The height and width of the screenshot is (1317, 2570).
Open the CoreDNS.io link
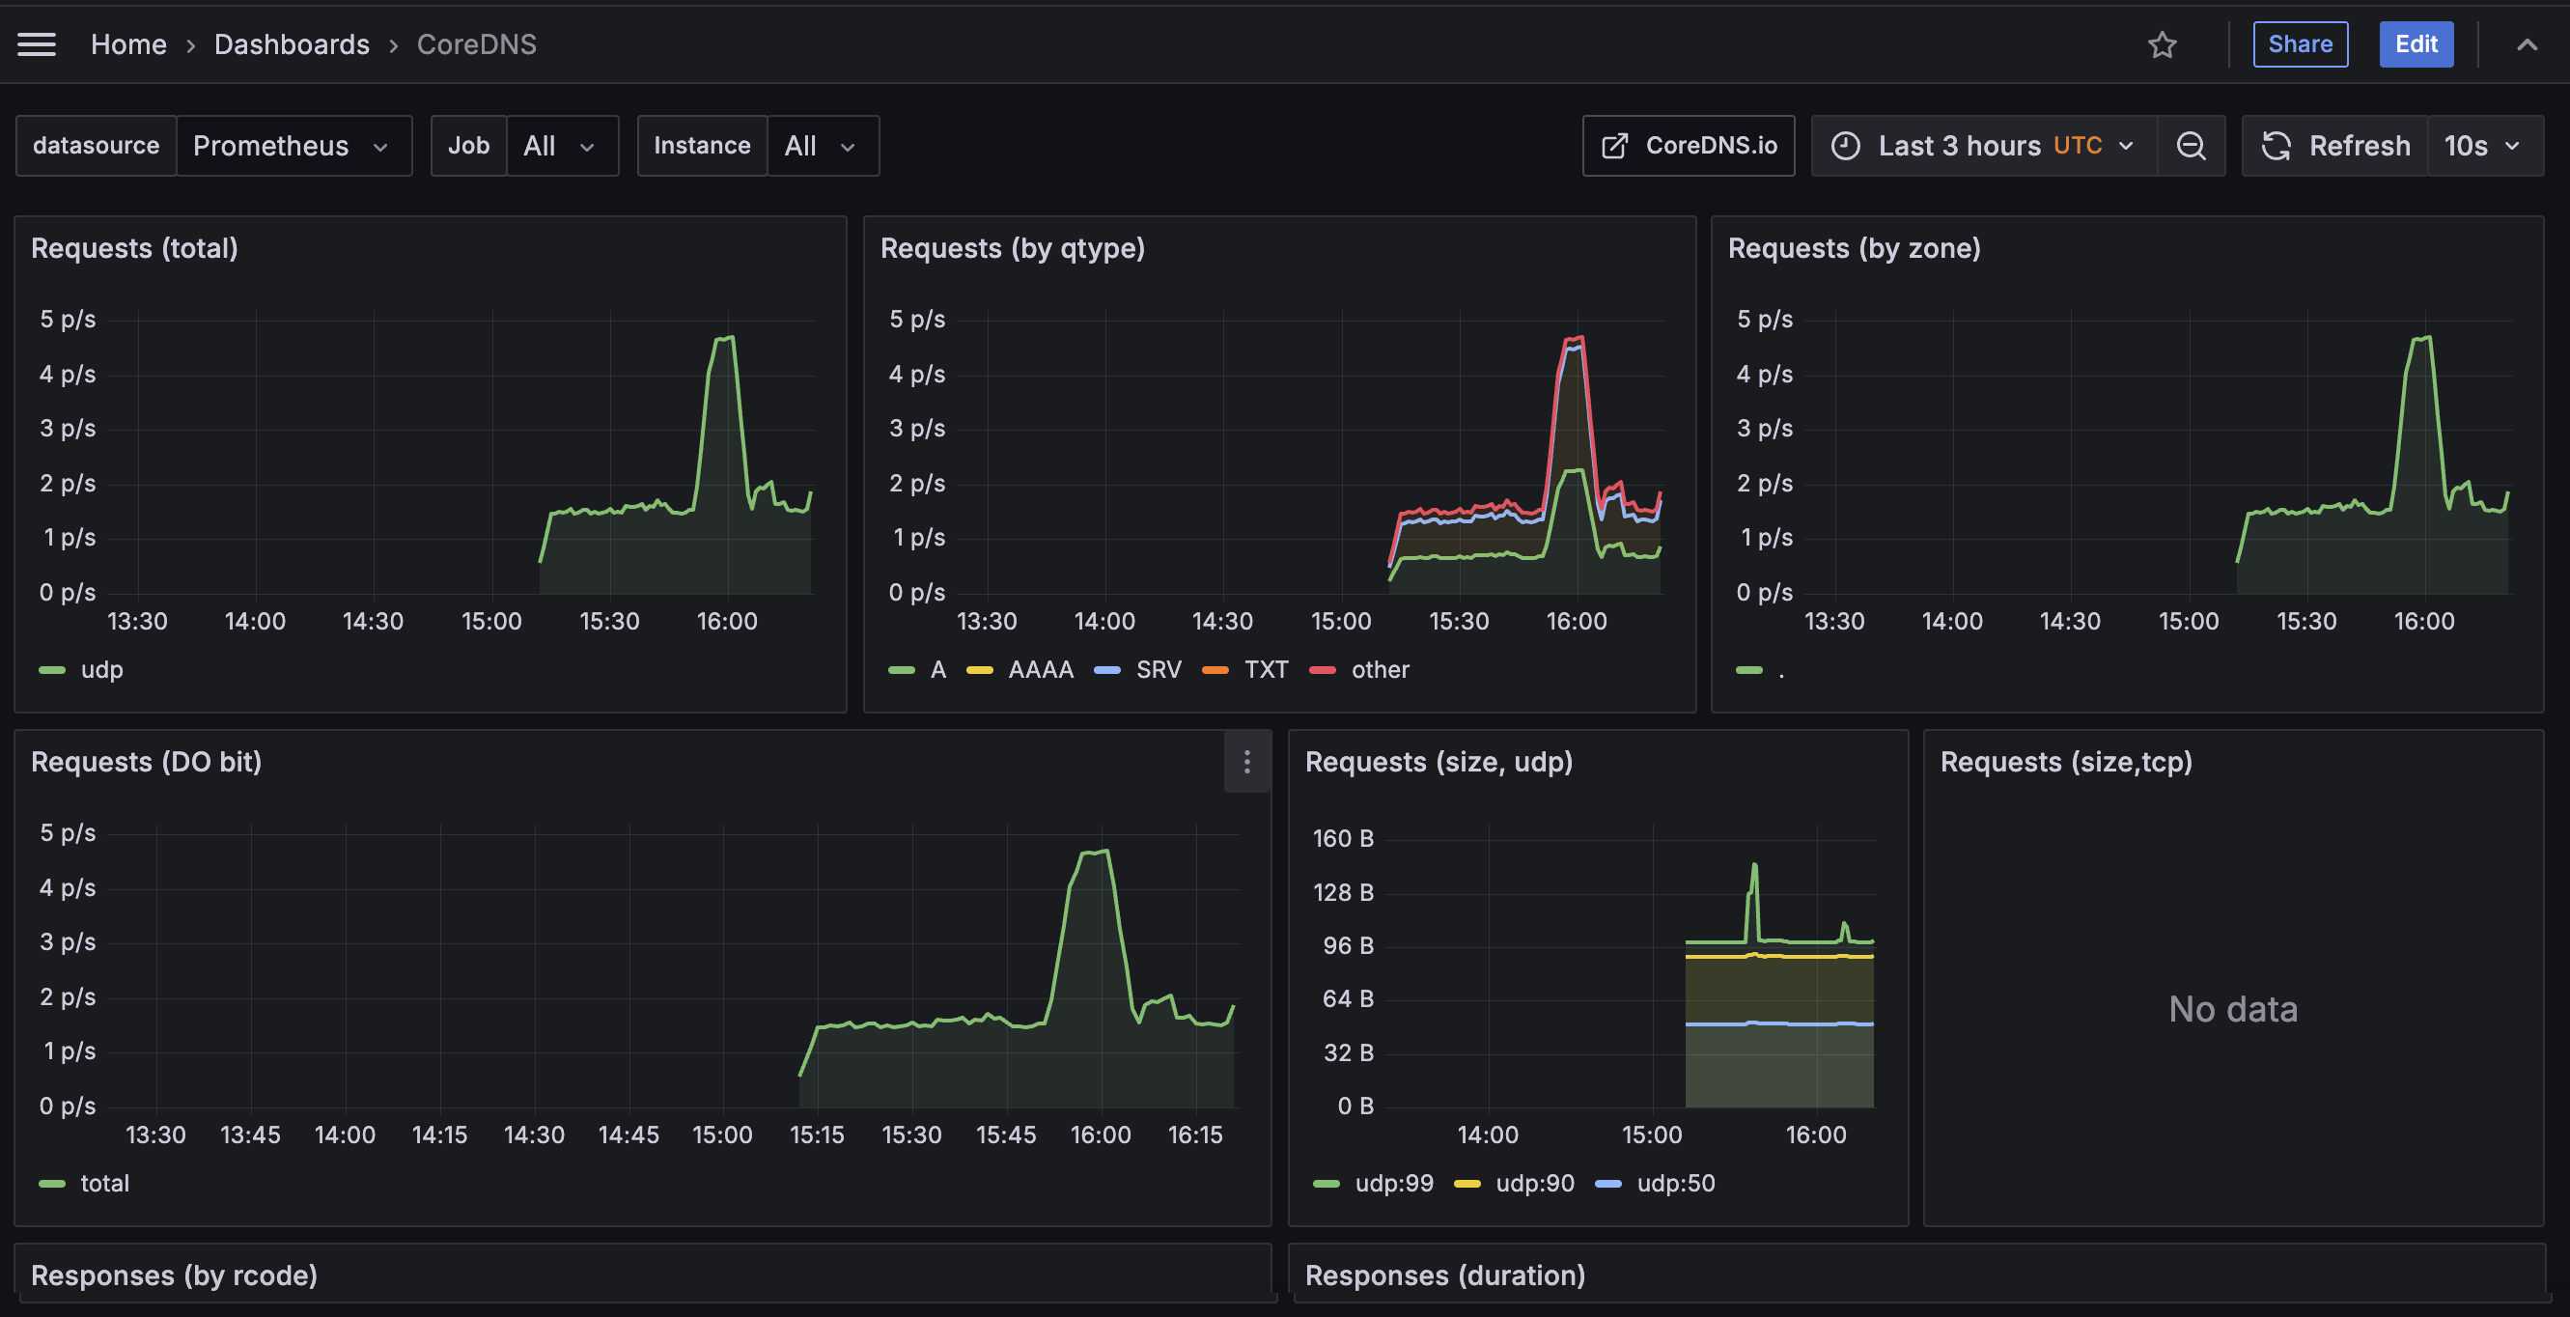1688,146
